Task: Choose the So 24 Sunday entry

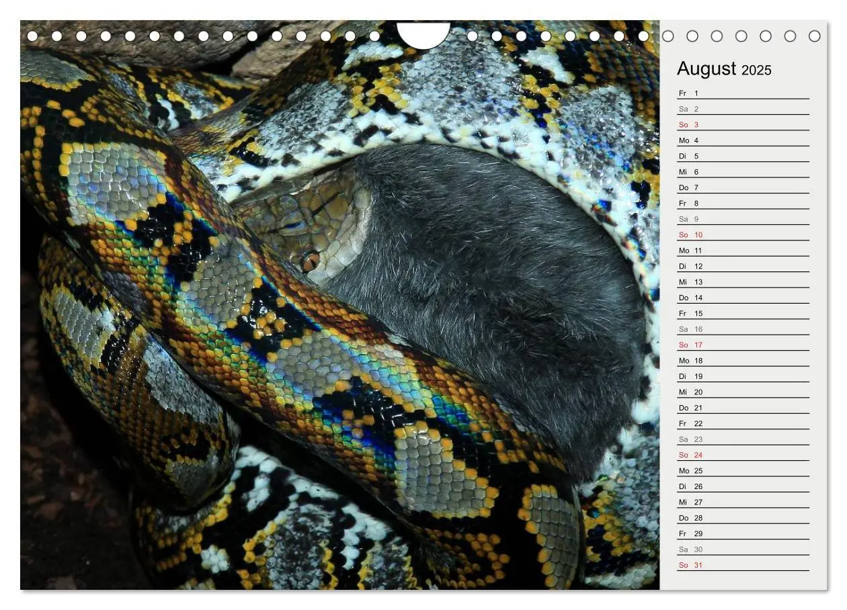Action: pyautogui.click(x=743, y=455)
